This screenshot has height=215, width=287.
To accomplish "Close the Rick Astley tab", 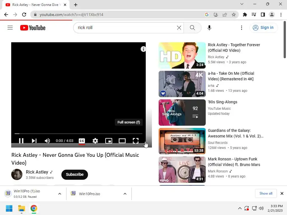I will [x=65, y=5].
